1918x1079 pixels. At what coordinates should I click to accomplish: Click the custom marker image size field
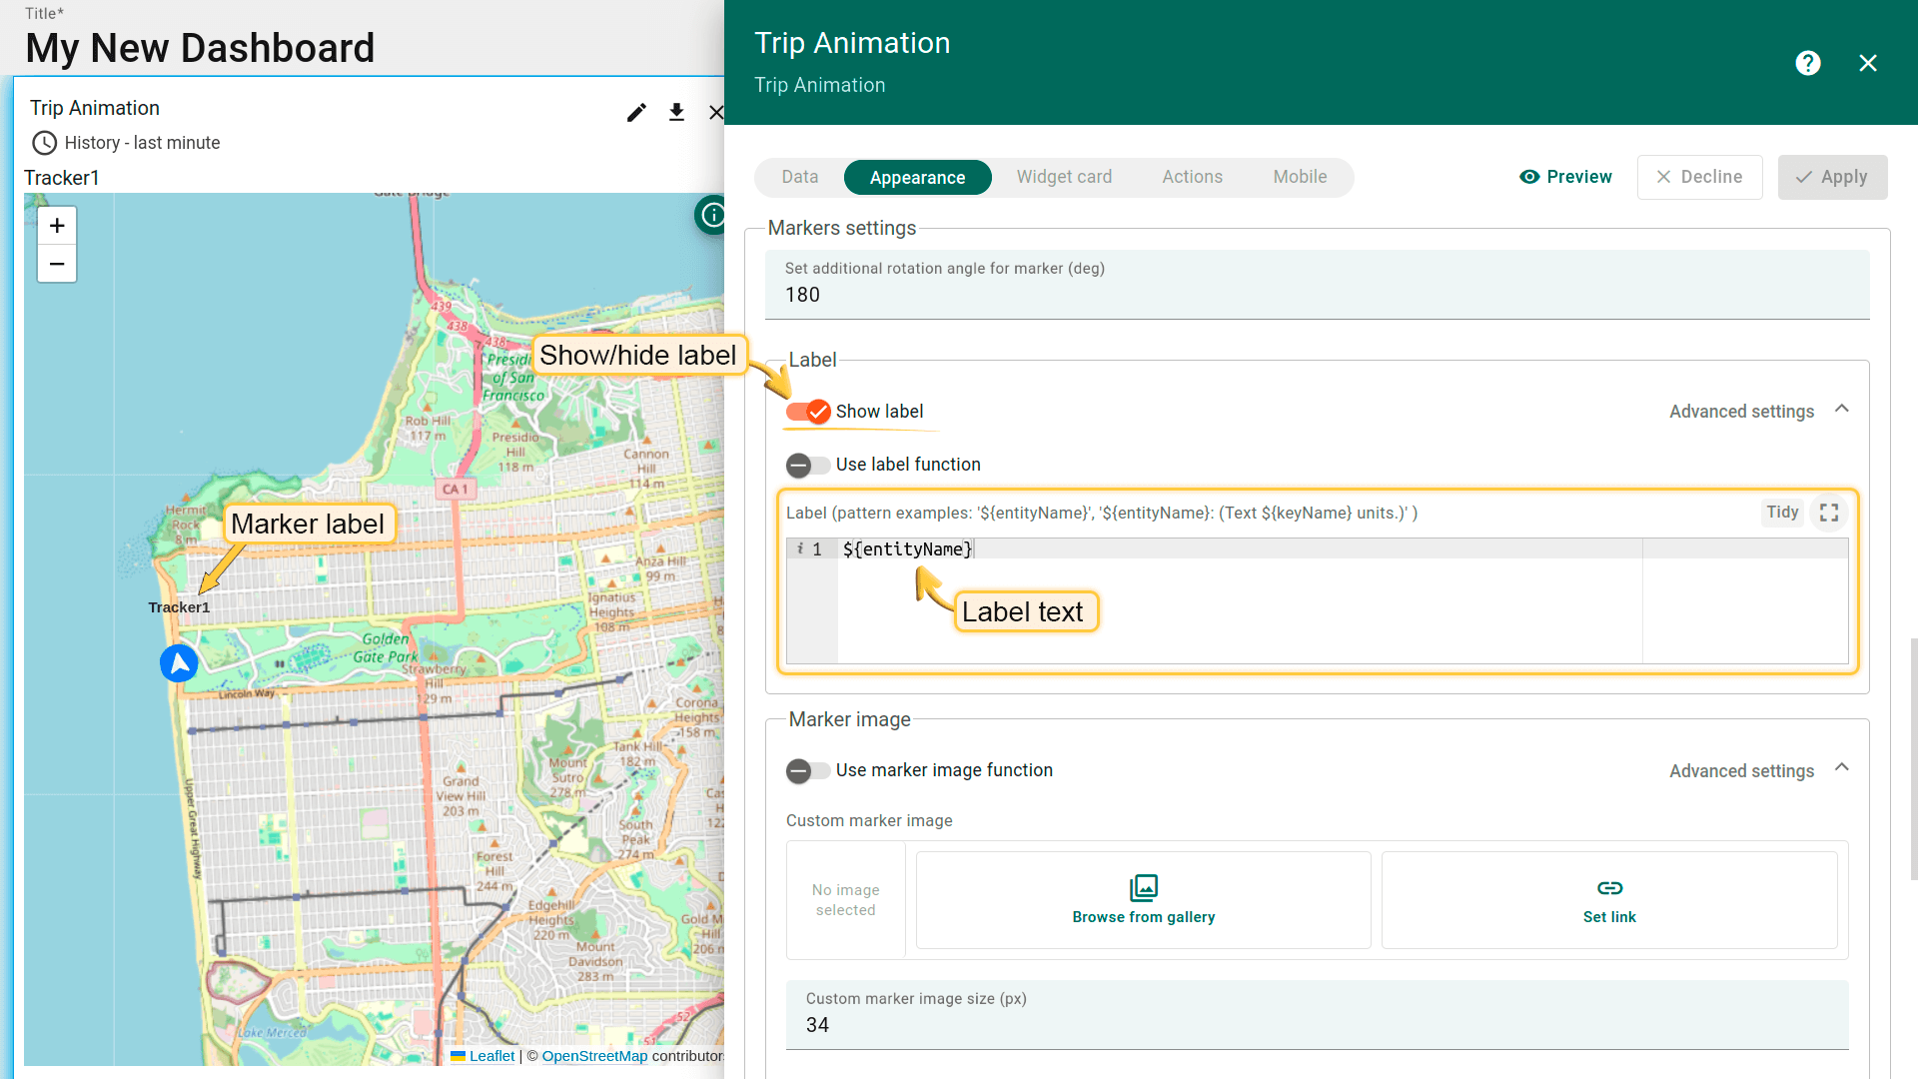tap(1317, 1015)
